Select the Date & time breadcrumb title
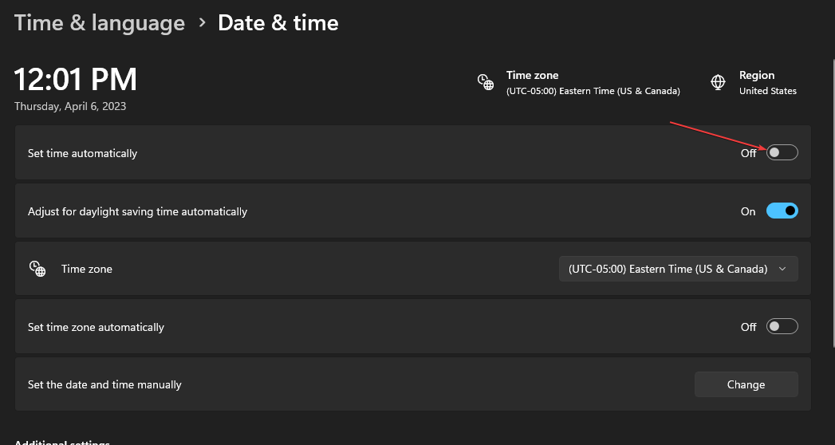 (x=278, y=22)
